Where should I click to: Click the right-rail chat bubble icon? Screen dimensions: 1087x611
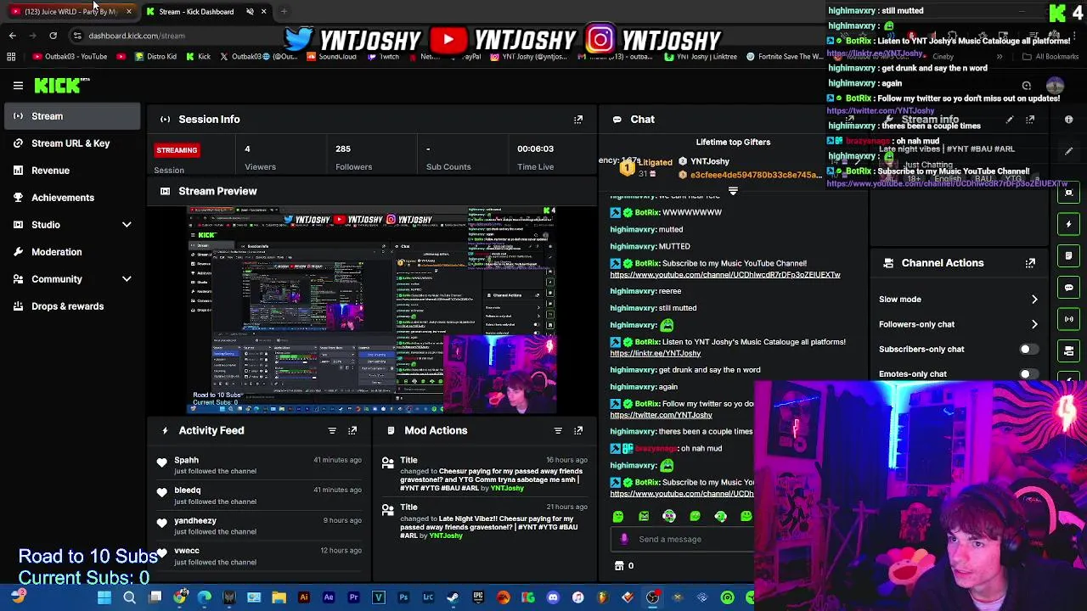(1068, 288)
